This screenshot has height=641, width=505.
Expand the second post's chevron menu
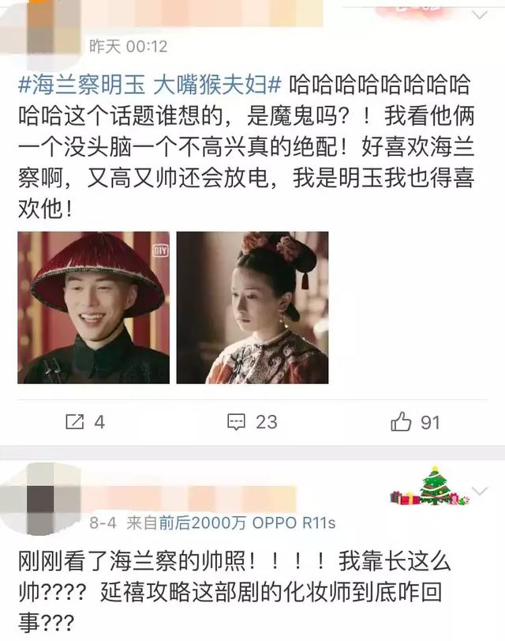click(480, 491)
